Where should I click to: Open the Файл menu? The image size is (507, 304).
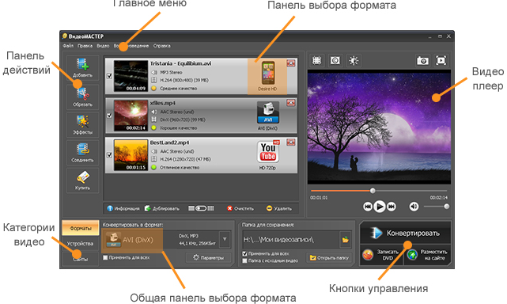(68, 46)
